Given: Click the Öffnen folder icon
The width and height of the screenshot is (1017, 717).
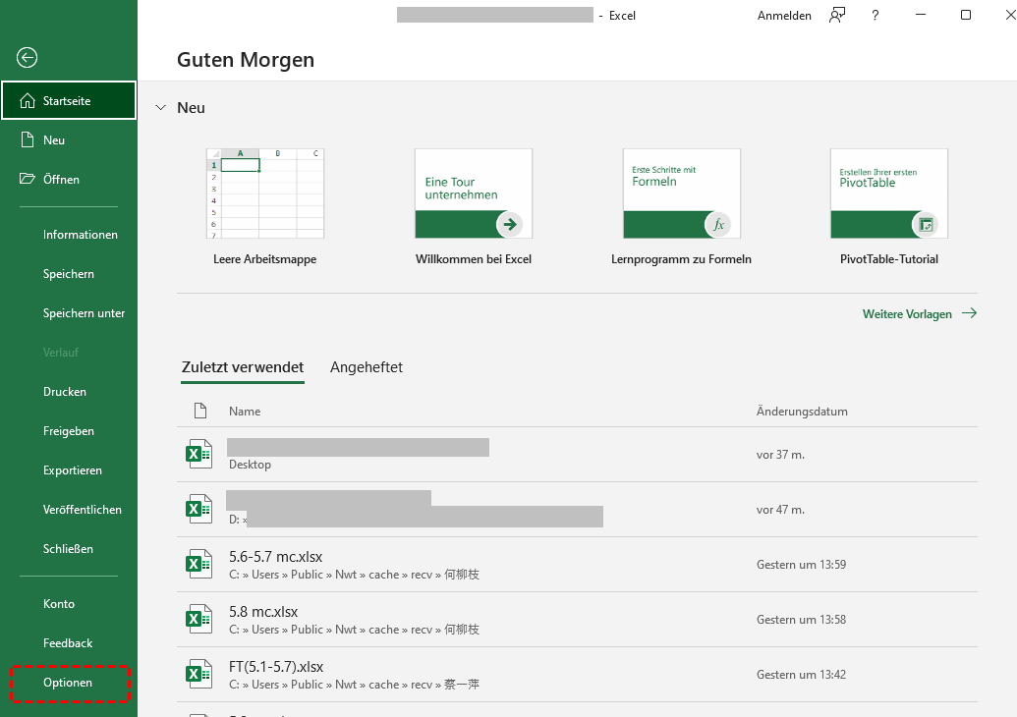Looking at the screenshot, I should [x=27, y=180].
